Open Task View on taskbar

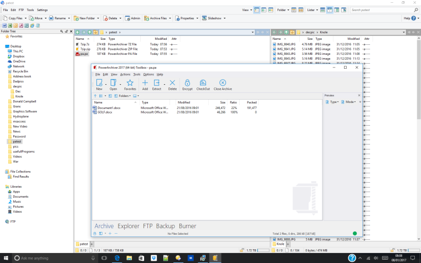pos(104,258)
